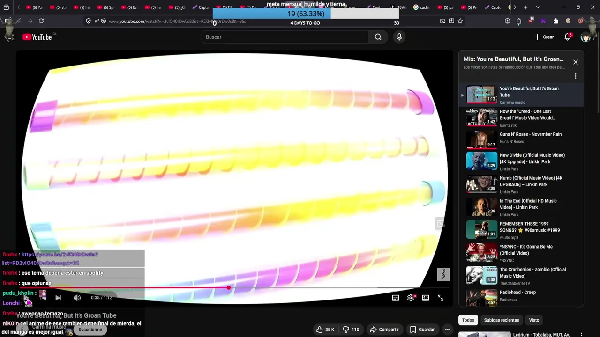Mute the video volume
Image resolution: width=600 pixels, height=337 pixels.
pos(77,298)
